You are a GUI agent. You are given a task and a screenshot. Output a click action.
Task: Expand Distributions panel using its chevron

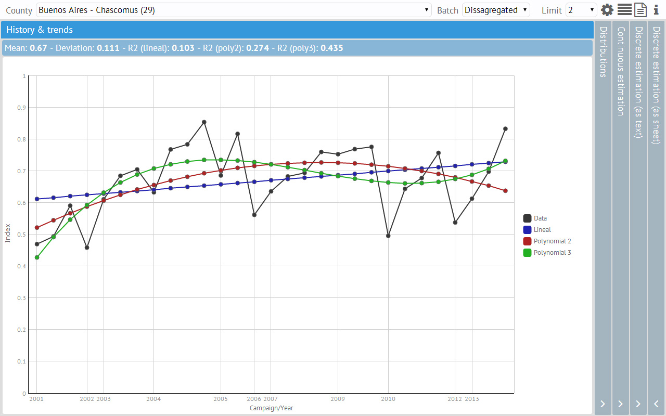(x=603, y=404)
